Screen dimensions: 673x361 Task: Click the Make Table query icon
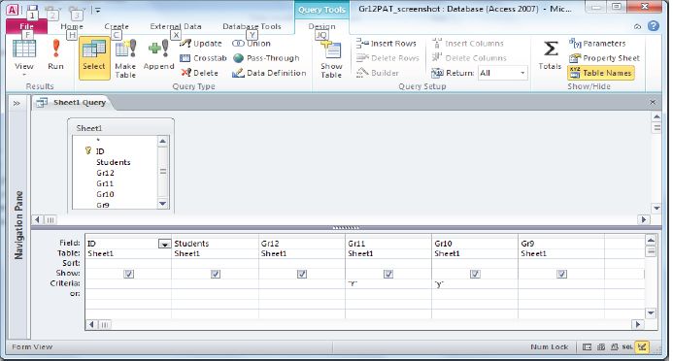tap(125, 58)
